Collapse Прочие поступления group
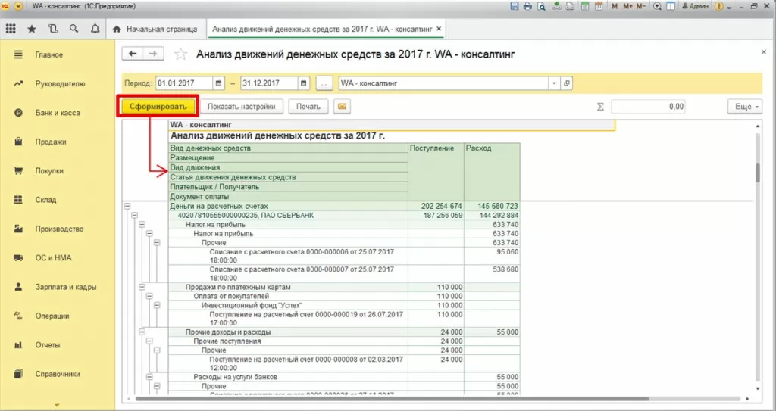Viewport: 776px width, 411px height. (x=149, y=341)
